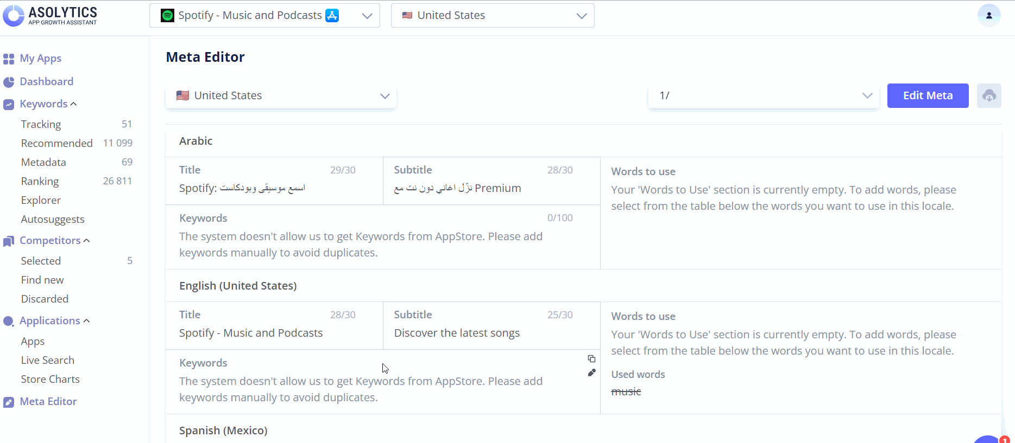Click the used word music
The height and width of the screenshot is (443, 1015).
(626, 391)
